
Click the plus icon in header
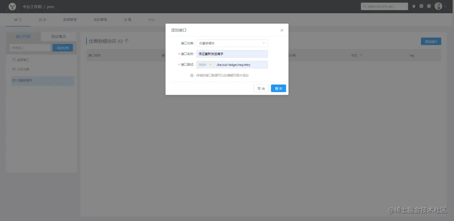[x=421, y=6]
